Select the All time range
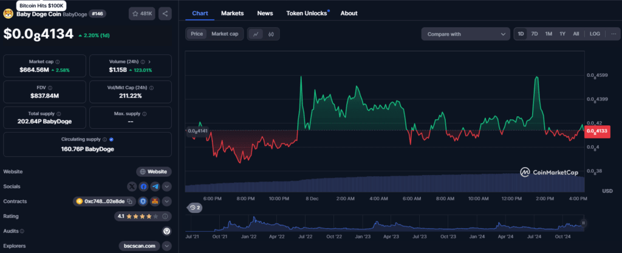 pyautogui.click(x=576, y=34)
